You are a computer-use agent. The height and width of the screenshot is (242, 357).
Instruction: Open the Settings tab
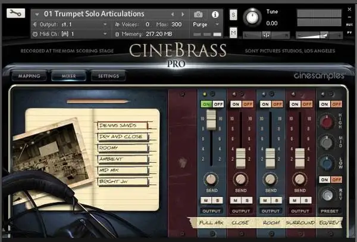(108, 76)
